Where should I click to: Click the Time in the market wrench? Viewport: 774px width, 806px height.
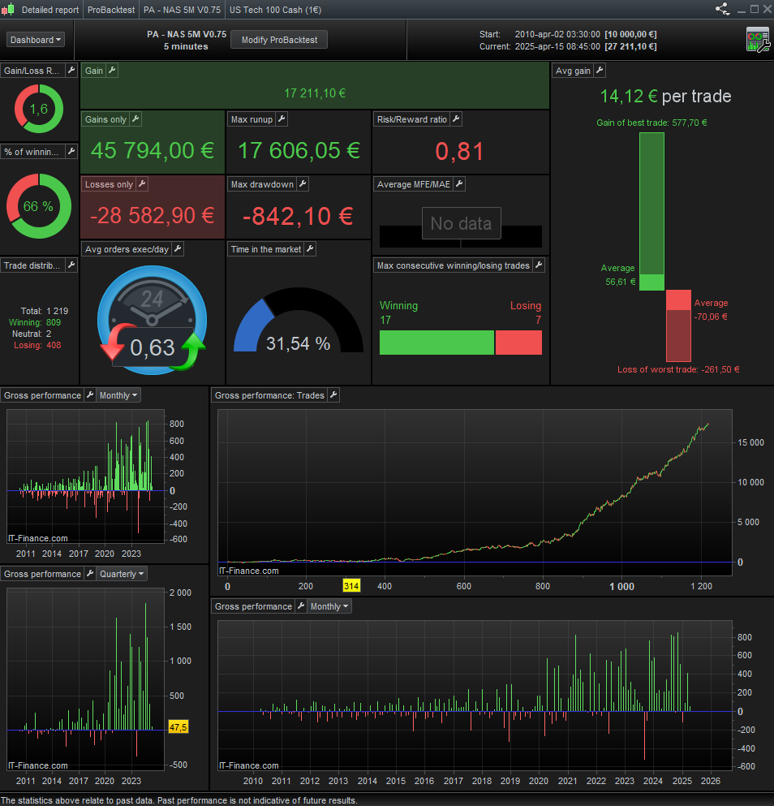pos(310,249)
